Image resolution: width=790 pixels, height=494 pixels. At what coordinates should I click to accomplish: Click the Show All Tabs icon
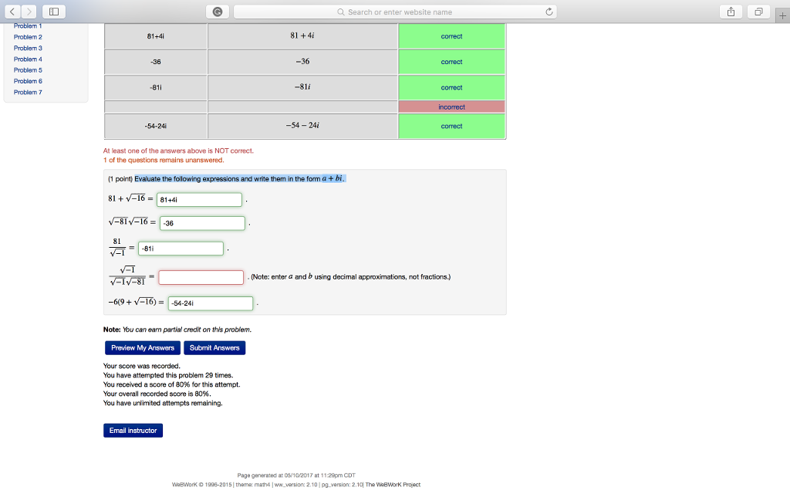757,11
